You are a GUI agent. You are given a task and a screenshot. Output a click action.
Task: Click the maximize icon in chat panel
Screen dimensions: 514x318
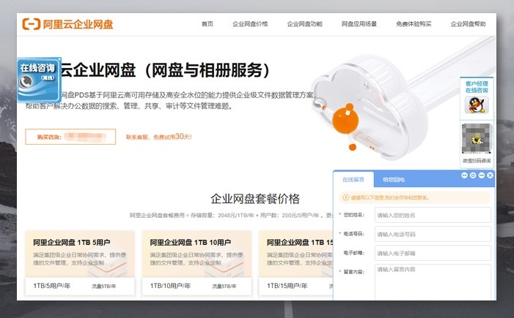point(473,175)
